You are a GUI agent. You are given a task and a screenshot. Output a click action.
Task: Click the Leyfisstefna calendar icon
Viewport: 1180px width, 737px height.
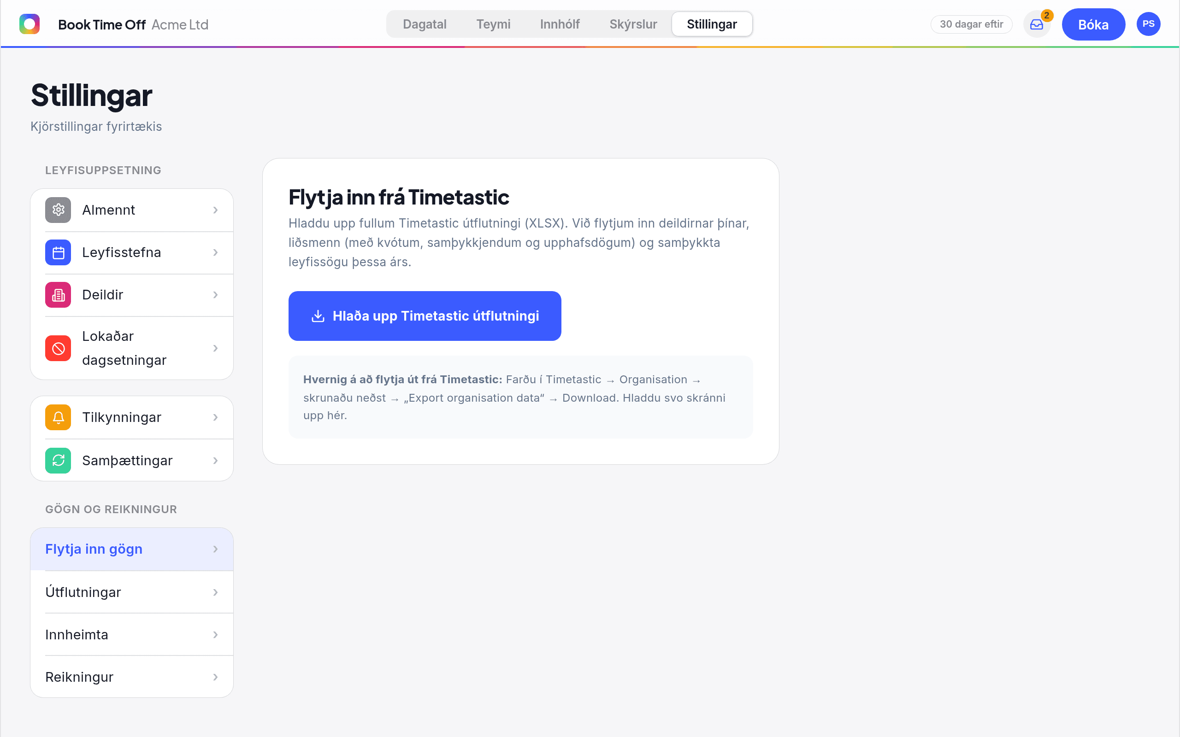click(x=58, y=252)
